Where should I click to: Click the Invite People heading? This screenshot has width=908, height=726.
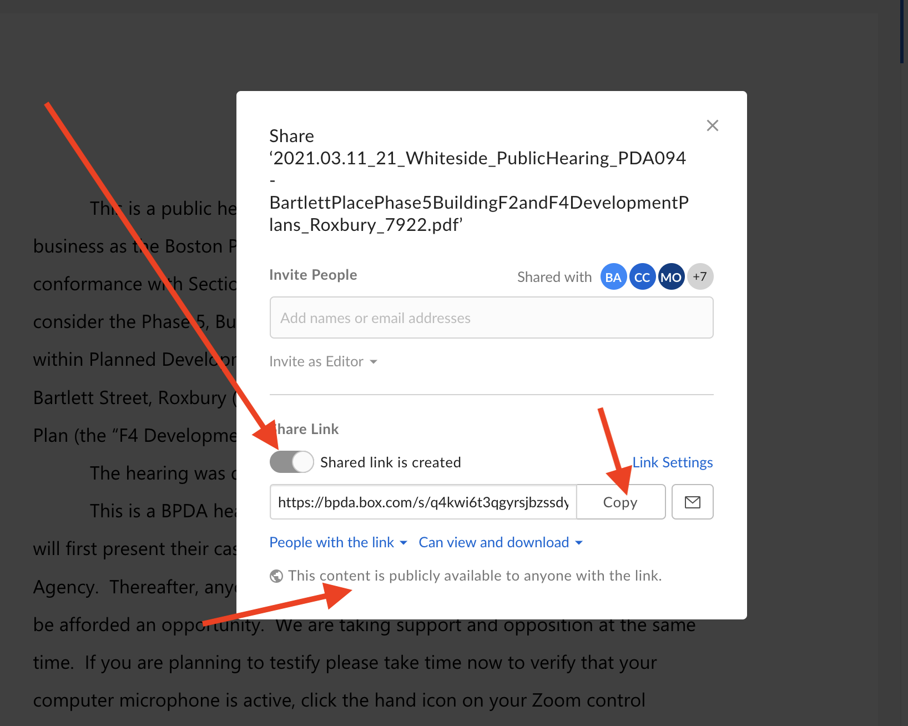tap(313, 275)
